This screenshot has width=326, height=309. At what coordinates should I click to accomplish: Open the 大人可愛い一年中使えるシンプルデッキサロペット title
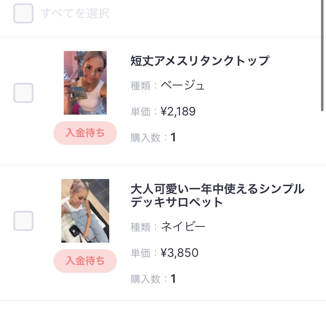(217, 195)
